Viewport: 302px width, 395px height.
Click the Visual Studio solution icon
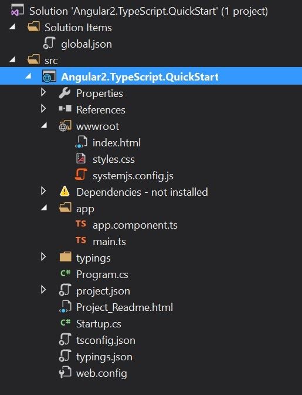pyautogui.click(x=17, y=11)
